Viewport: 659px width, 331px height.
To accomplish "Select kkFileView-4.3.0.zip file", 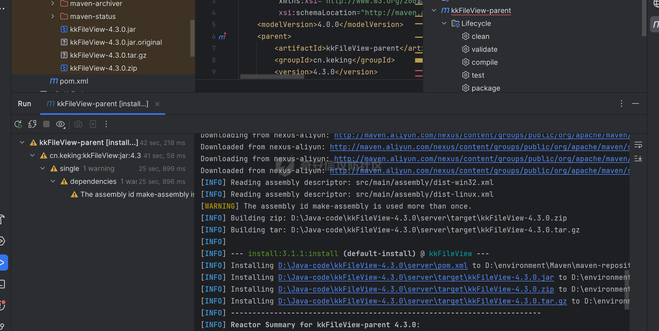I will point(99,68).
